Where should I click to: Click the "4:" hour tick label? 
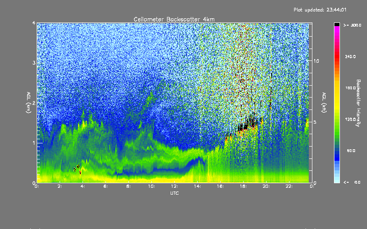pyautogui.click(x=83, y=186)
